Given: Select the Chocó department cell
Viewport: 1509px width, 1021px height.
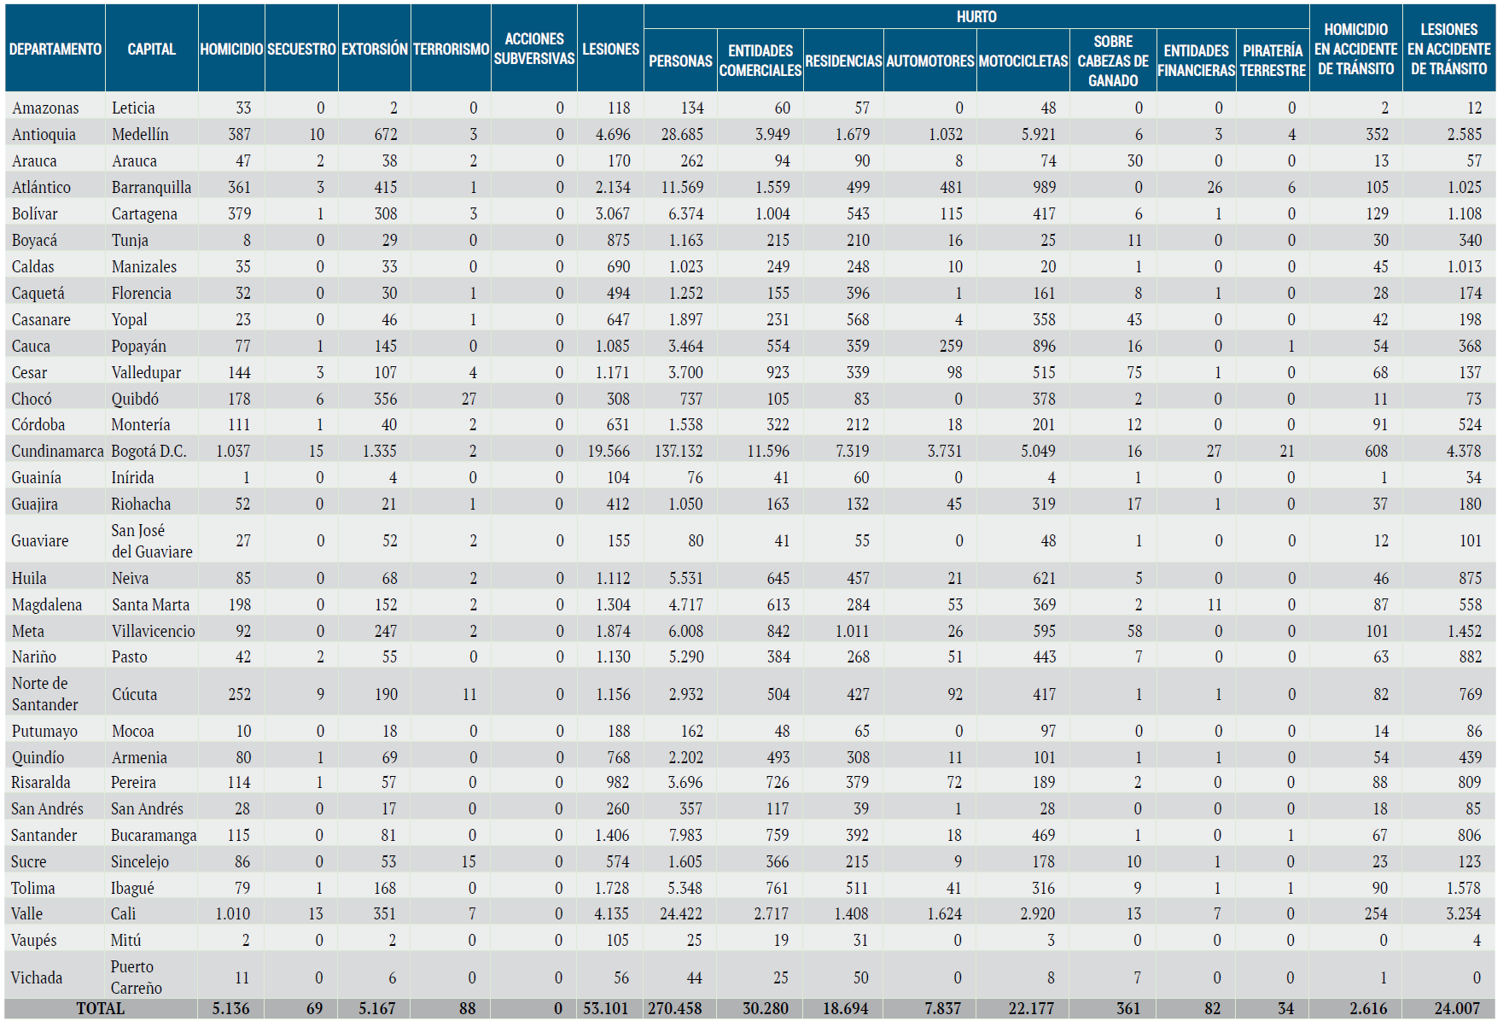Looking at the screenshot, I should click(32, 399).
